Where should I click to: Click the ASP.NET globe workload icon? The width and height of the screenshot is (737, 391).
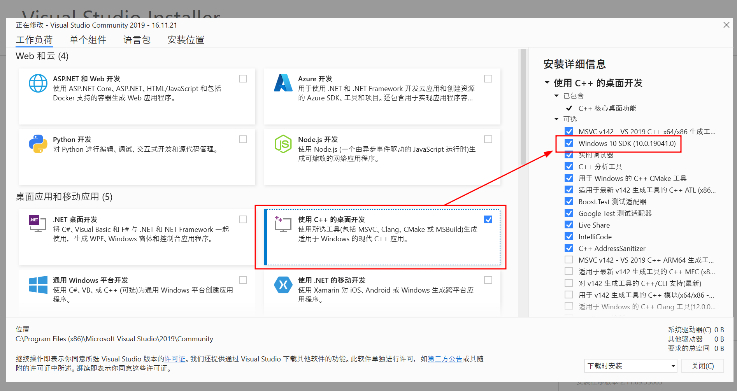click(38, 83)
